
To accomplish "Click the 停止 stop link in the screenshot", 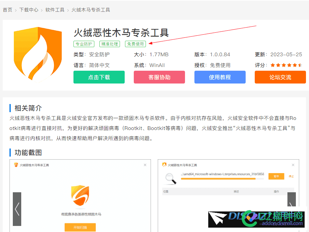I will (291, 176).
